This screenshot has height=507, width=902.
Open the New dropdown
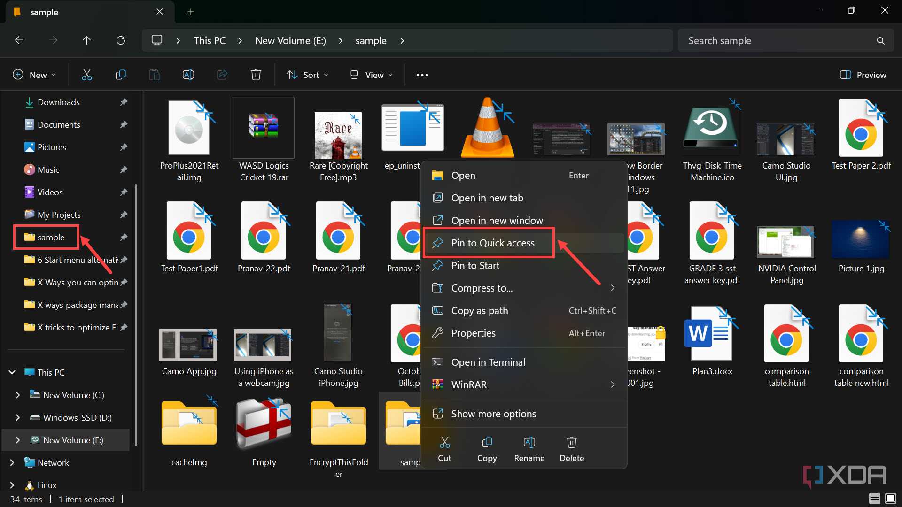click(34, 75)
